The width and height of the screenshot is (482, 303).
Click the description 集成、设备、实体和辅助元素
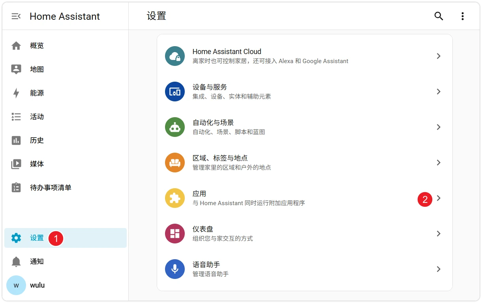(x=232, y=96)
